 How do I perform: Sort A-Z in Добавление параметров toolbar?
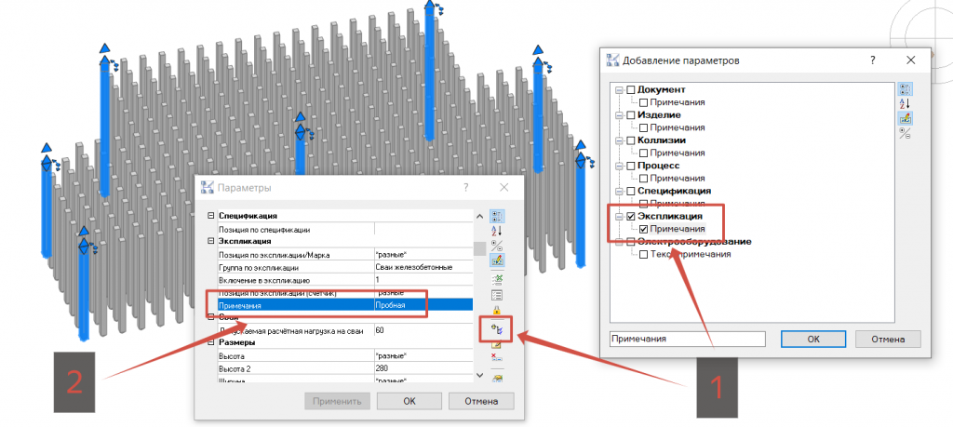pos(905,104)
